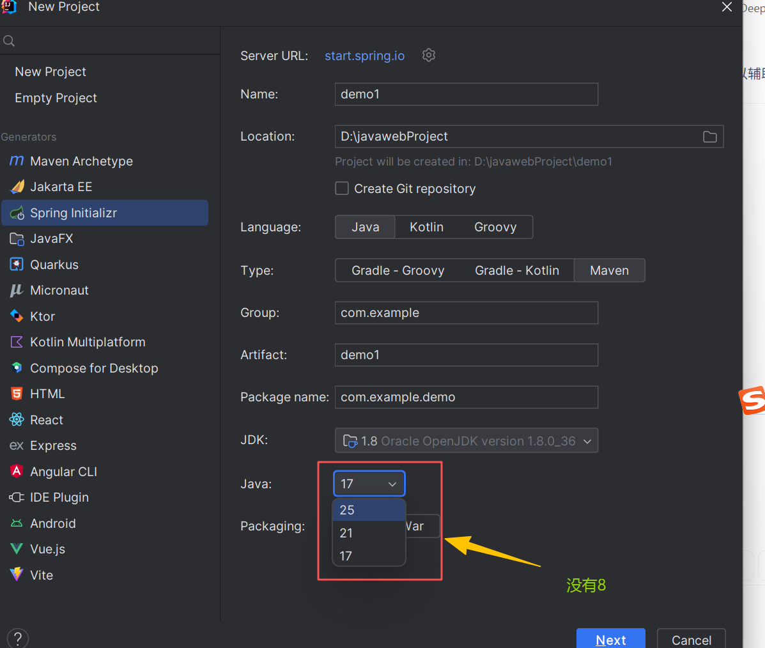The height and width of the screenshot is (648, 765).
Task: Click the HTML5 shield icon
Action: (17, 394)
